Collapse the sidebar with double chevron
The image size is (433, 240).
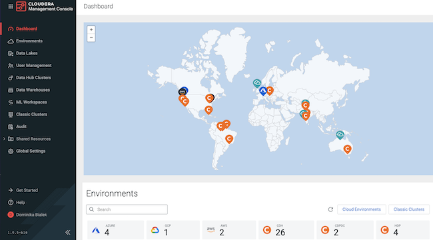[68, 232]
